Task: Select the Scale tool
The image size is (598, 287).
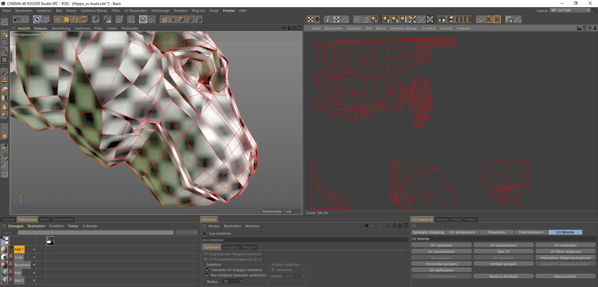Action: [66, 19]
